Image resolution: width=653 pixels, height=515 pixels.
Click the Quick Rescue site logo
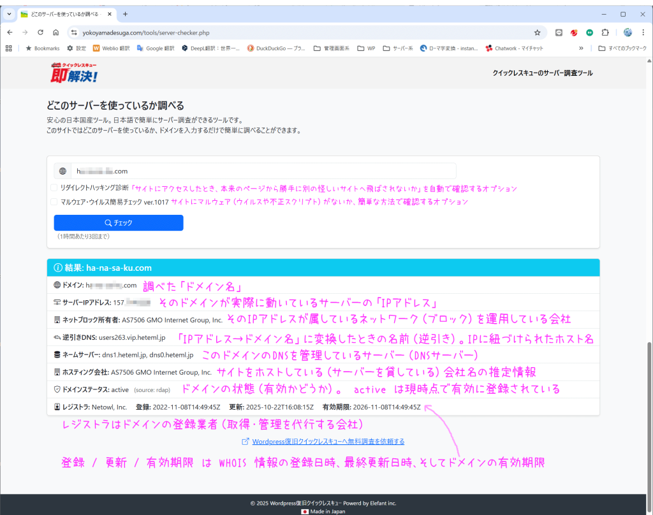pos(75,73)
